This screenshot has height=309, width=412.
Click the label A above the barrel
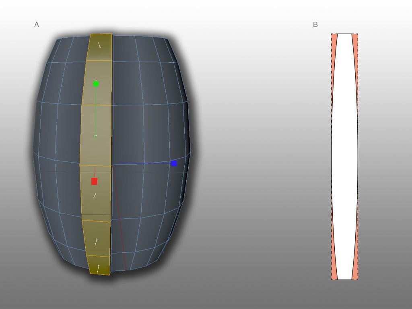[37, 25]
